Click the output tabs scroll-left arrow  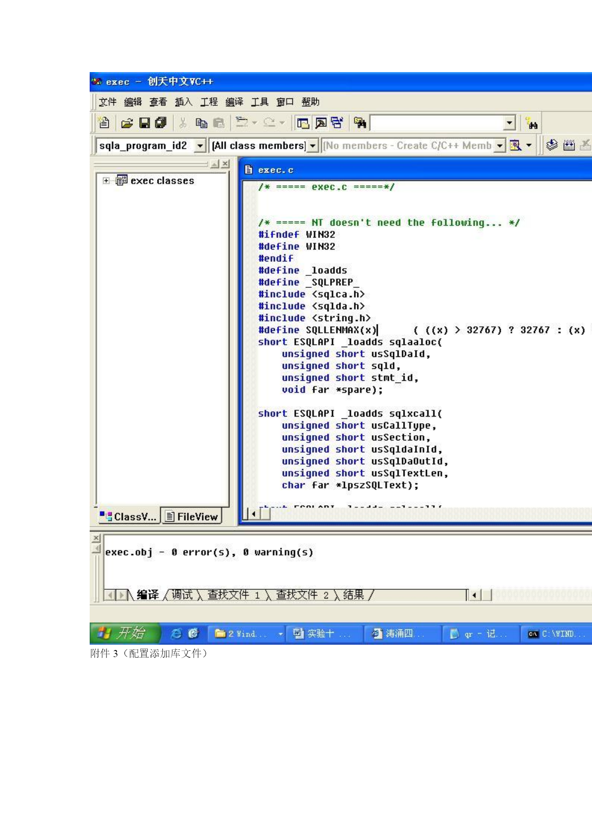[110, 595]
